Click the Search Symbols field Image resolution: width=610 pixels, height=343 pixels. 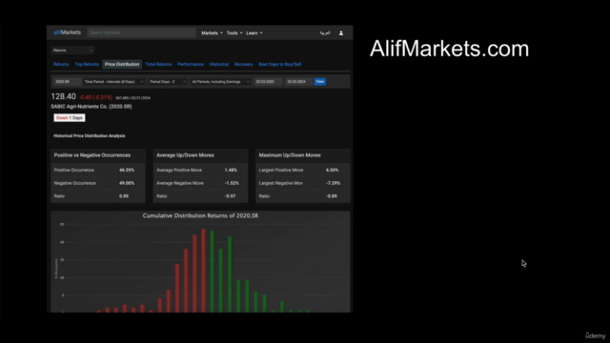pos(142,32)
